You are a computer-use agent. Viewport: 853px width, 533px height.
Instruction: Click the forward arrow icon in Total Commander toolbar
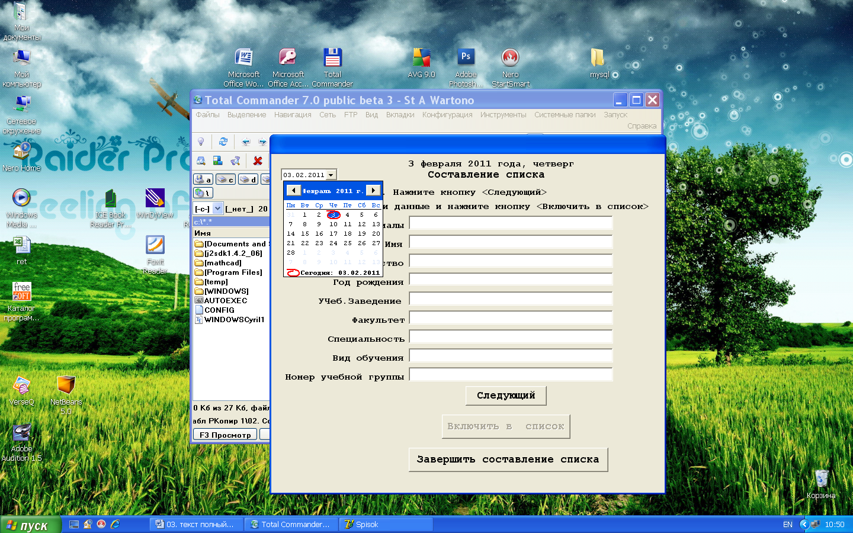tap(262, 142)
